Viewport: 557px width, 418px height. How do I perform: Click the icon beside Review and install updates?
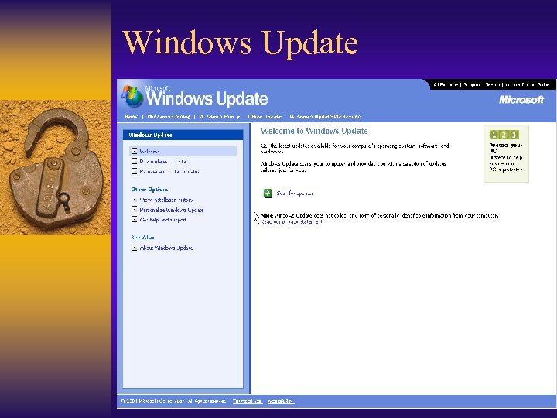click(134, 171)
